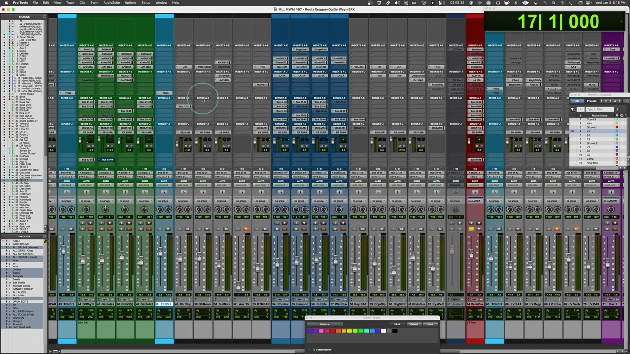Click the bolt icon on ReikiVox channel
Image resolution: width=630 pixels, height=354 pixels.
click(x=475, y=192)
